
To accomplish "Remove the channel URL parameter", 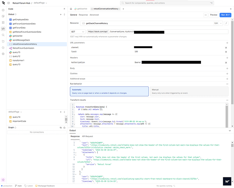I will (x=226, y=48).
